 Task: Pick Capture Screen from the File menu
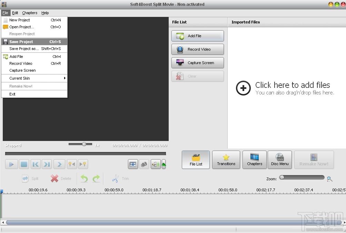pyautogui.click(x=34, y=70)
